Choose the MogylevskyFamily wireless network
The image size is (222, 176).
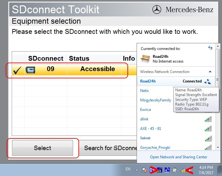tap(156, 100)
